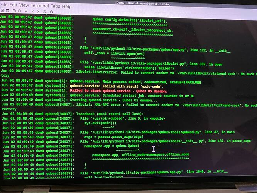Image resolution: width=257 pixels, height=193 pixels.
Task: Click 'Main process exited, code=exited' line
Action: pos(135,82)
